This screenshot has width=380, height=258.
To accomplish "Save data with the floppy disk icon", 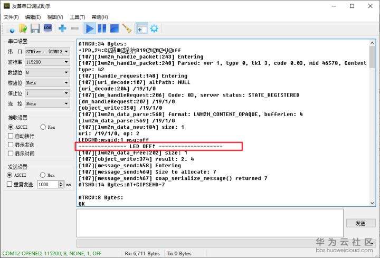I will 35,28.
